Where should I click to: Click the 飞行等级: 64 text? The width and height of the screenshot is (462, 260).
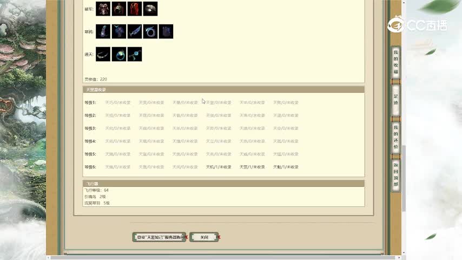pos(96,190)
